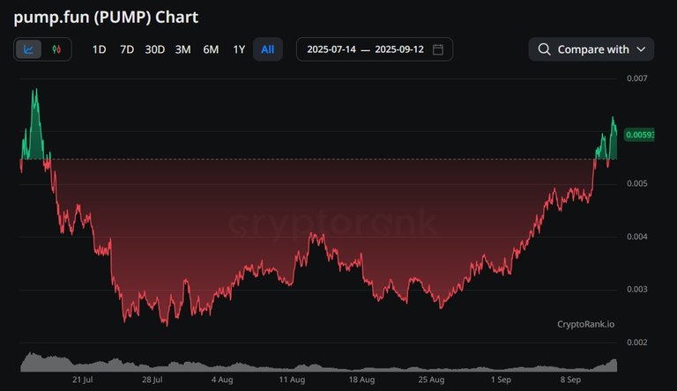Open the date range field 2025-07-14 — 2025-09-12

(x=375, y=49)
